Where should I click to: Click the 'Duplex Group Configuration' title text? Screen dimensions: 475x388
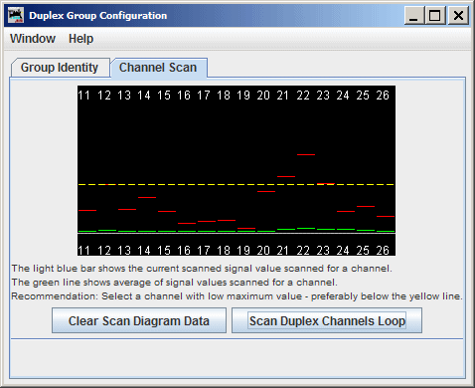(98, 16)
